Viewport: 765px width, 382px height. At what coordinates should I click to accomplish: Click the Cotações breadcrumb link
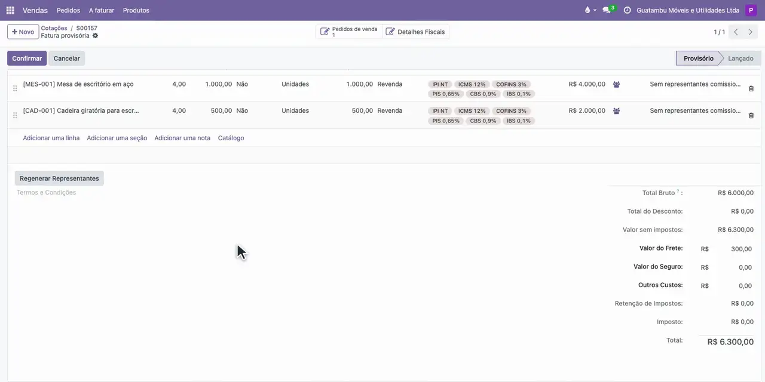click(x=54, y=28)
